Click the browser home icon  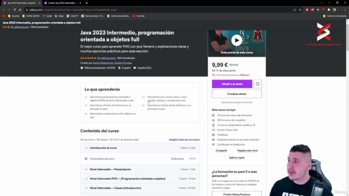tap(20, 10)
